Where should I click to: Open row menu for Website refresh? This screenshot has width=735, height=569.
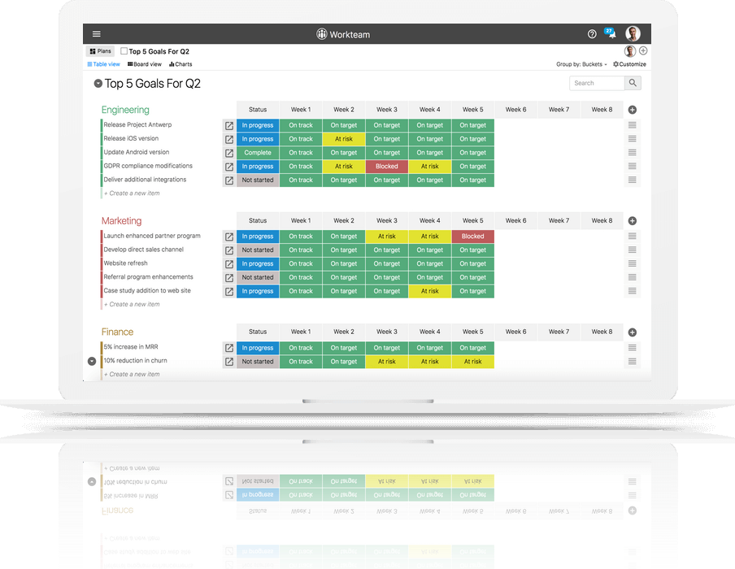[633, 263]
